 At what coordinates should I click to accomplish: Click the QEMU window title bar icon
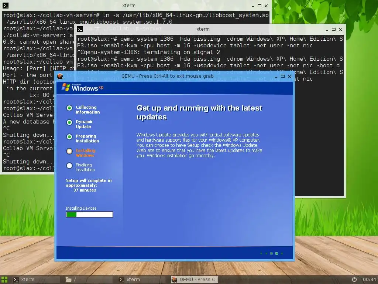pyautogui.click(x=60, y=76)
